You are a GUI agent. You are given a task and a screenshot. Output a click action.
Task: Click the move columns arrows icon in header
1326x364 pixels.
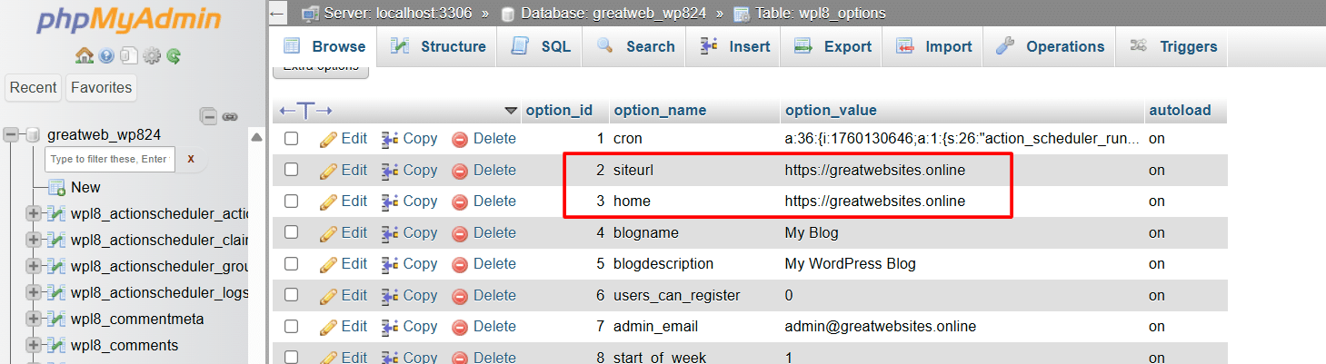click(x=306, y=111)
